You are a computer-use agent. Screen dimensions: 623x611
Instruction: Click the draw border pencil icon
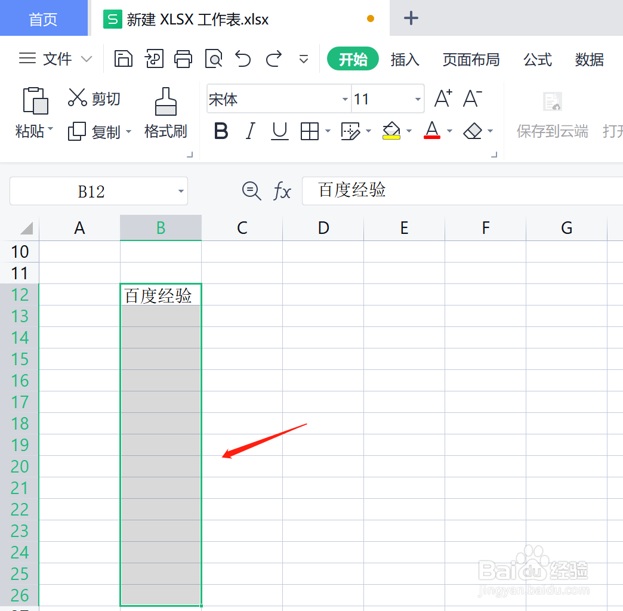[x=350, y=131]
